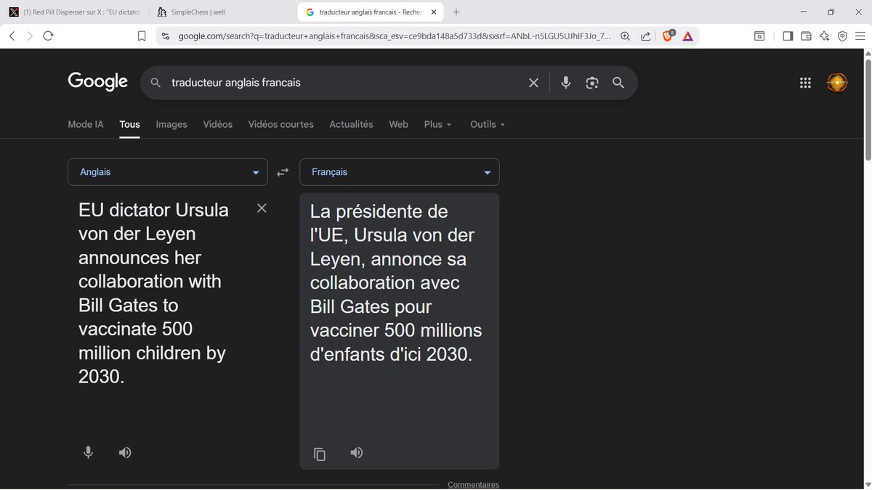Expand the Plus search filter menu

pos(437,124)
